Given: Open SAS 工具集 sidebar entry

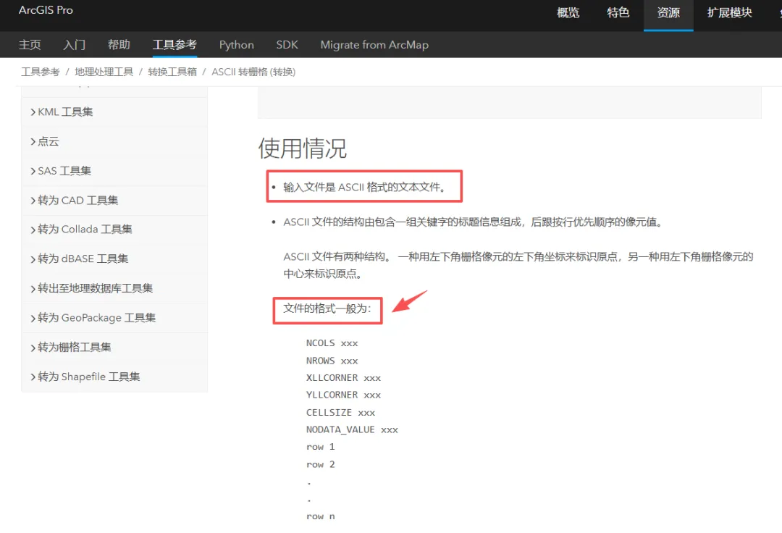Looking at the screenshot, I should point(64,170).
